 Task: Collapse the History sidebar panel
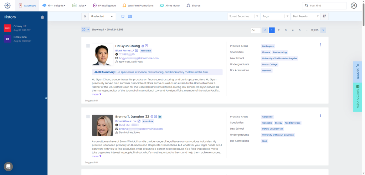pos(46,98)
